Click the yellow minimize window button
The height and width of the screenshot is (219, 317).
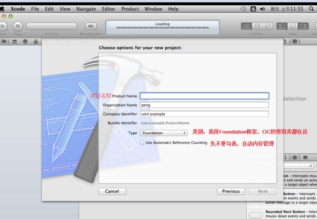pyautogui.click(x=4, y=16)
